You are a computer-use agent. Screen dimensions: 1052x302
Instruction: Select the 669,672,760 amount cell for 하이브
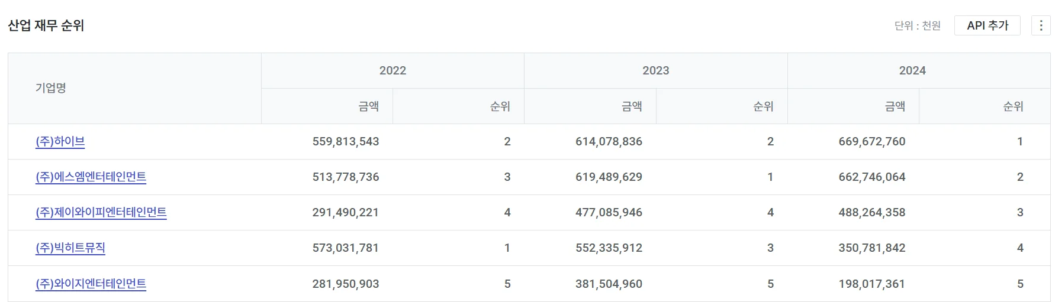tap(871, 142)
